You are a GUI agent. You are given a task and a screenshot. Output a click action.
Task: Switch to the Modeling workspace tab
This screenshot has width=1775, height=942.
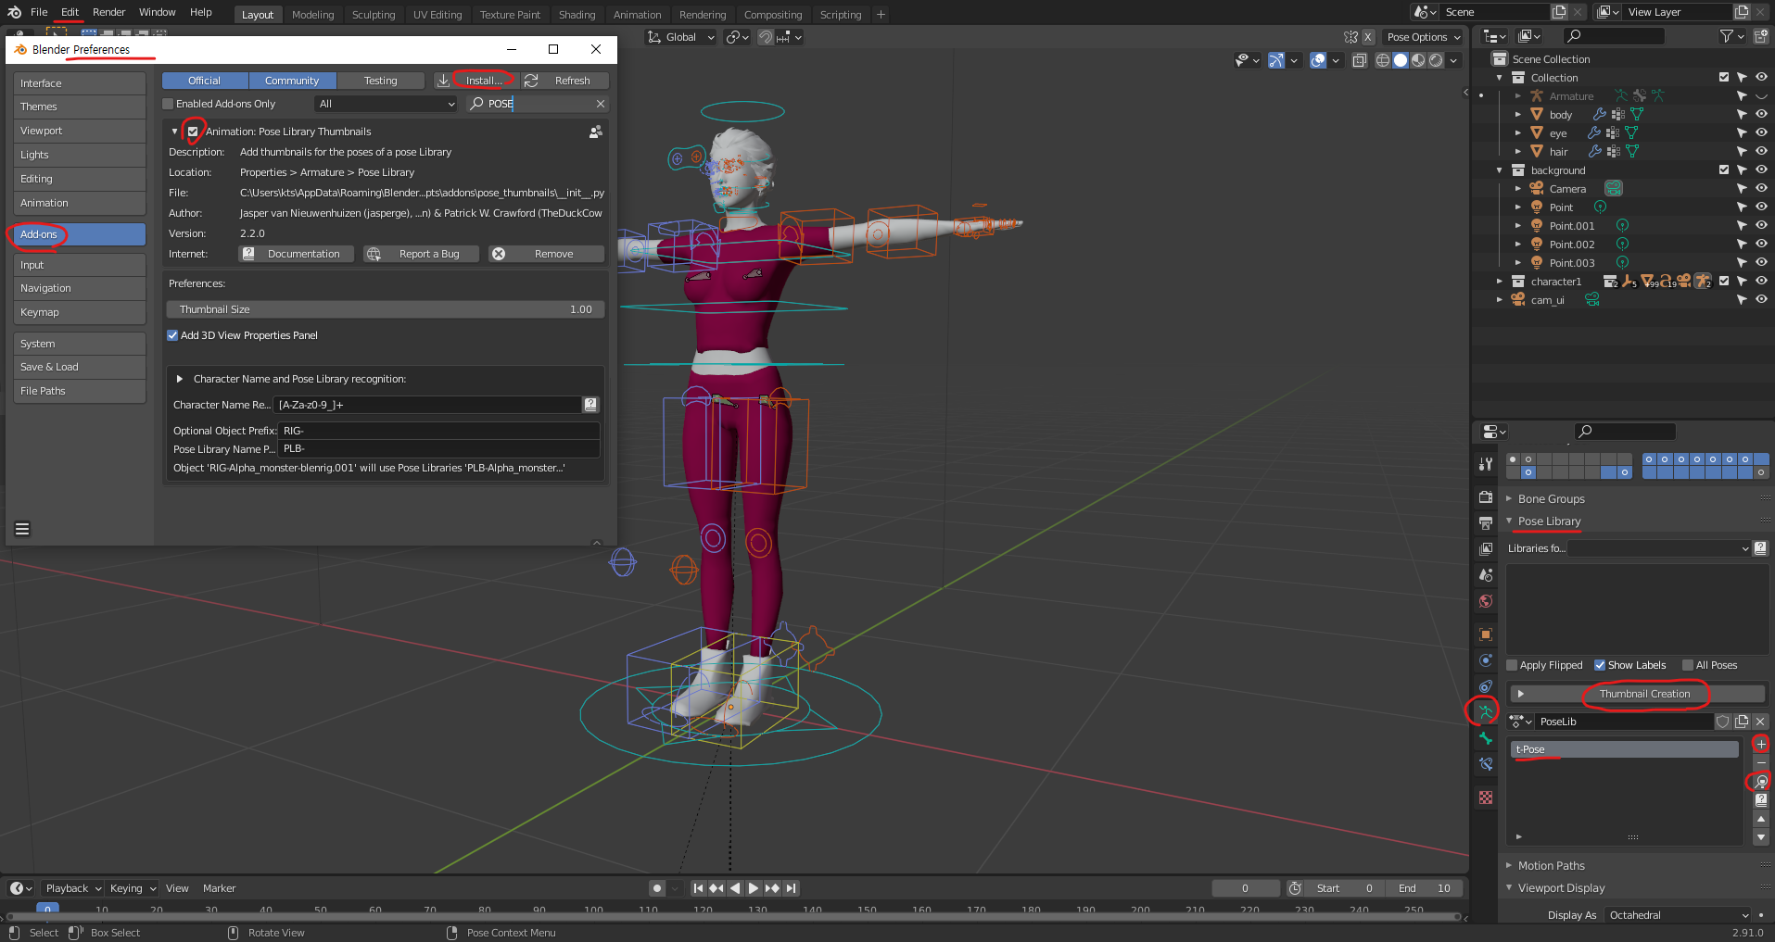312,15
